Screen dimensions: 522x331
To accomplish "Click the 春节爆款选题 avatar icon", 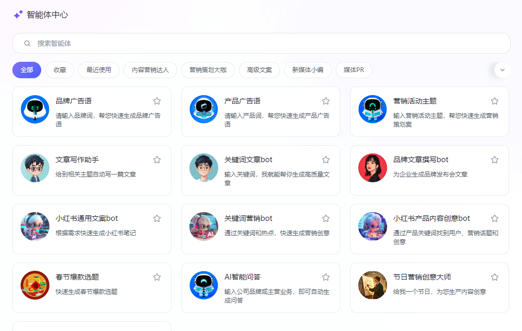I will point(35,285).
